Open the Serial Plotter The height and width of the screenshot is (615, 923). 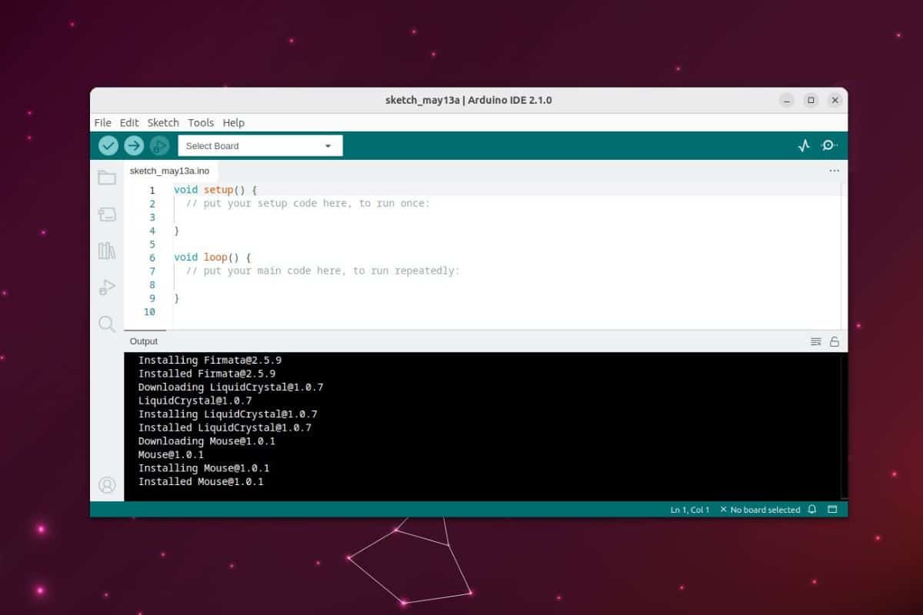[x=804, y=145]
